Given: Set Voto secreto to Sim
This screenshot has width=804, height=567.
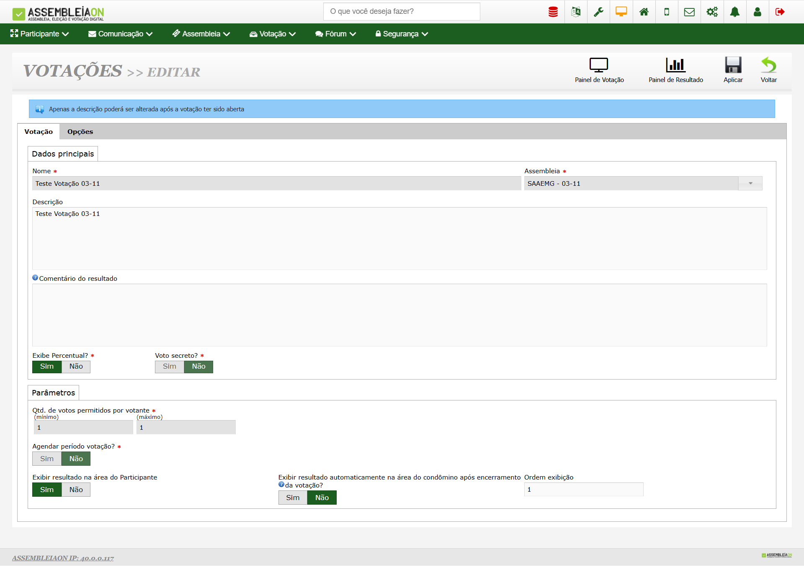Looking at the screenshot, I should tap(170, 367).
